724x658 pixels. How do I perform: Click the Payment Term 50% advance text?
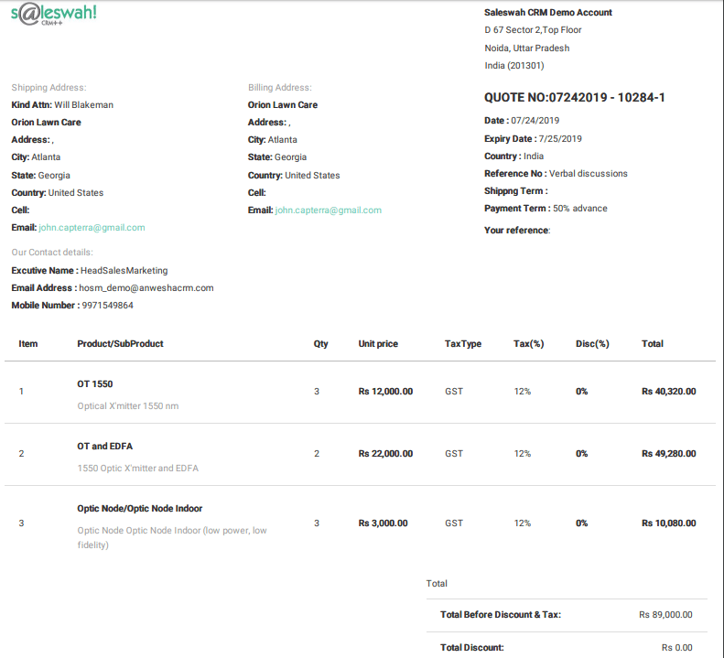point(580,209)
